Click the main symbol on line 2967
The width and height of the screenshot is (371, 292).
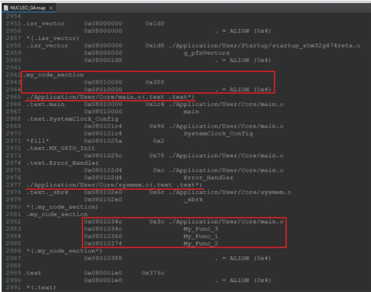click(191, 111)
